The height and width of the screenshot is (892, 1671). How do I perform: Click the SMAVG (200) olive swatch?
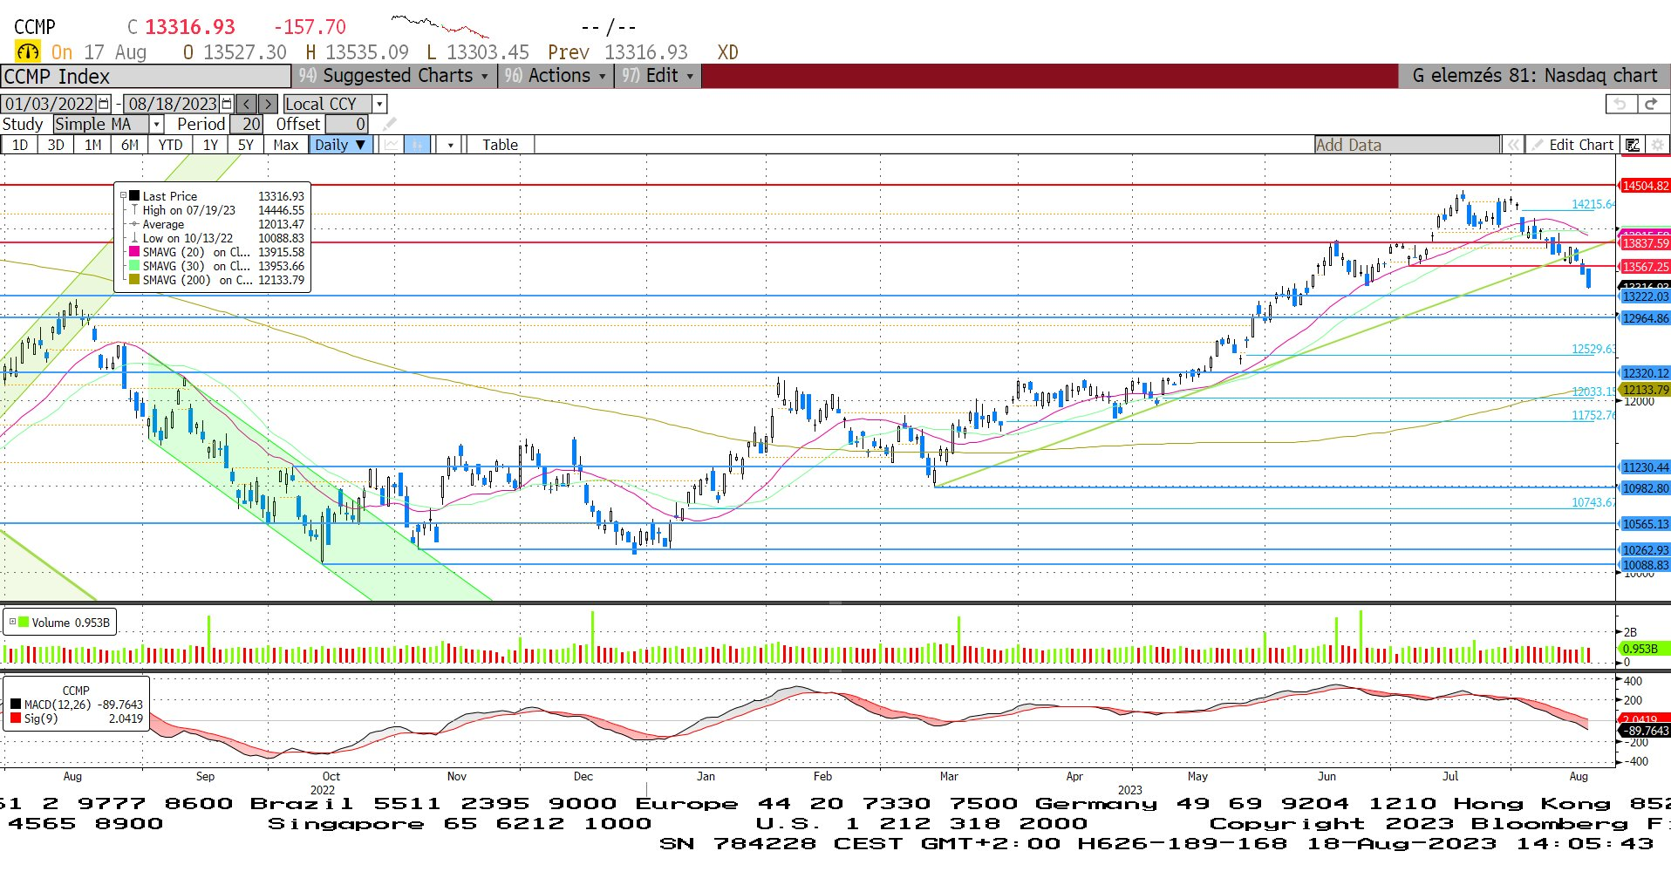click(x=134, y=280)
